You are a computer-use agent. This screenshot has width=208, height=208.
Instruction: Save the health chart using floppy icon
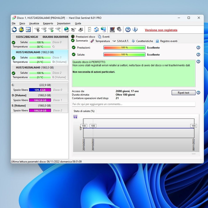point(75,117)
